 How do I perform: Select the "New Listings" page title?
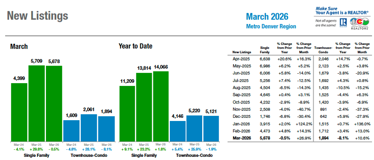tap(38, 16)
